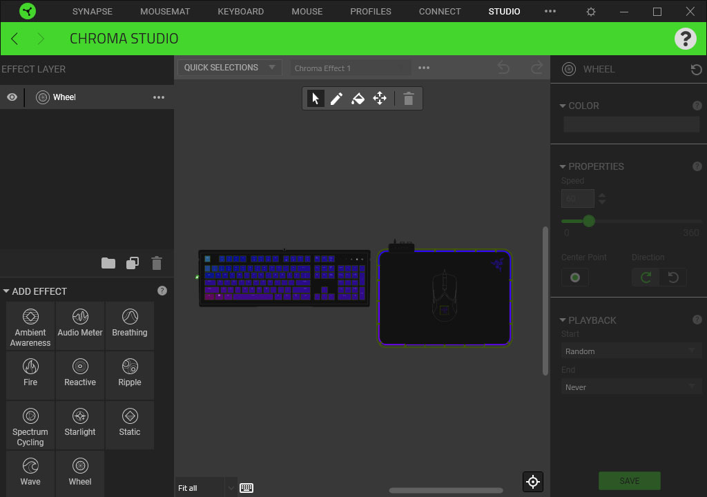Add the Fire effect
Image resolution: width=707 pixels, height=497 pixels.
click(30, 376)
